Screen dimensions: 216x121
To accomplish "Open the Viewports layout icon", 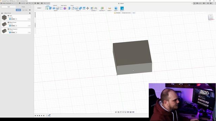I will point(133,112).
